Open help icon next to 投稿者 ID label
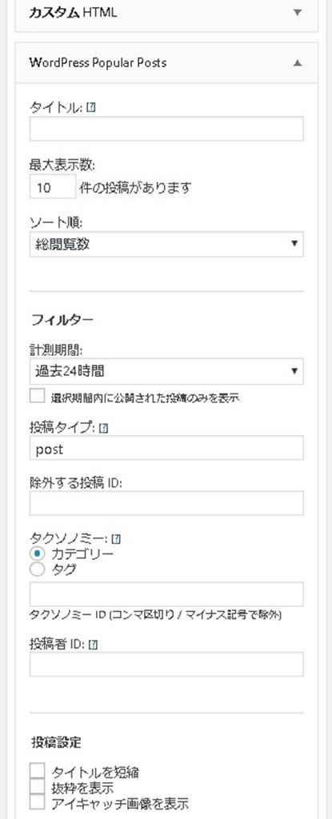The width and height of the screenshot is (332, 819). (x=94, y=645)
